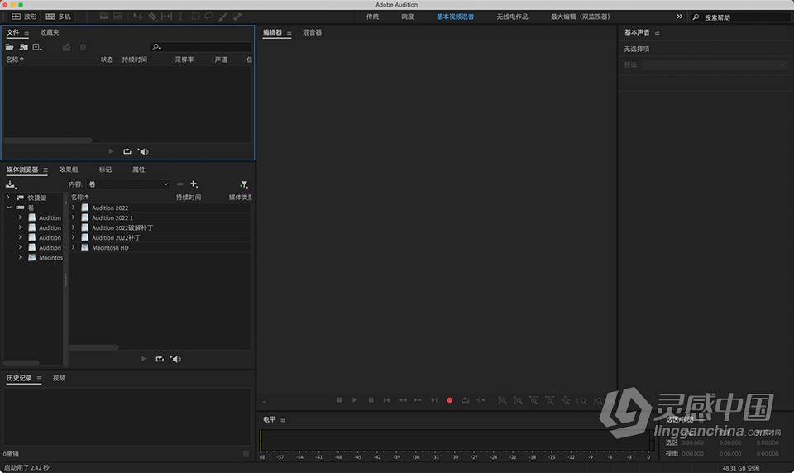794x473 pixels.
Task: Click the new file icon in 文件 panel
Action: [x=37, y=47]
